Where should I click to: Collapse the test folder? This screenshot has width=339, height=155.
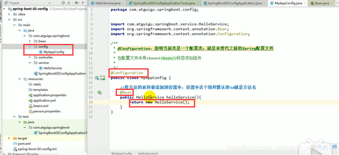click(x=14, y=117)
